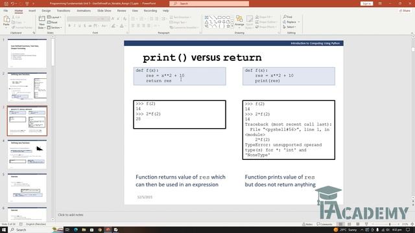Open File Explorer from taskbar

[84, 230]
